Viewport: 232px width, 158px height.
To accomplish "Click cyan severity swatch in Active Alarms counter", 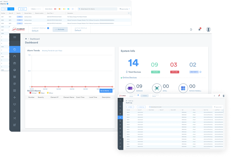I will 68,9.
